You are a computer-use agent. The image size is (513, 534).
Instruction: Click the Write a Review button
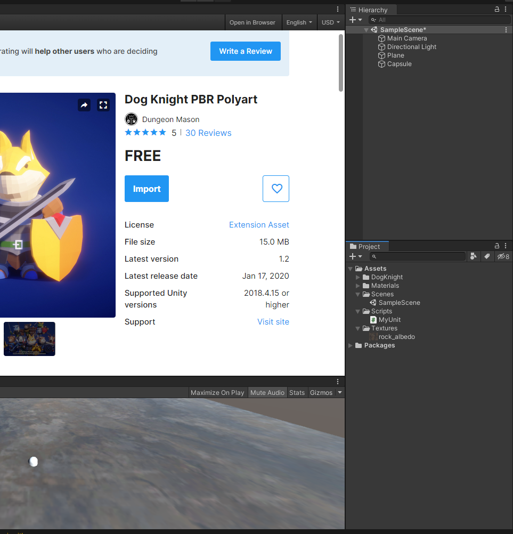[246, 51]
